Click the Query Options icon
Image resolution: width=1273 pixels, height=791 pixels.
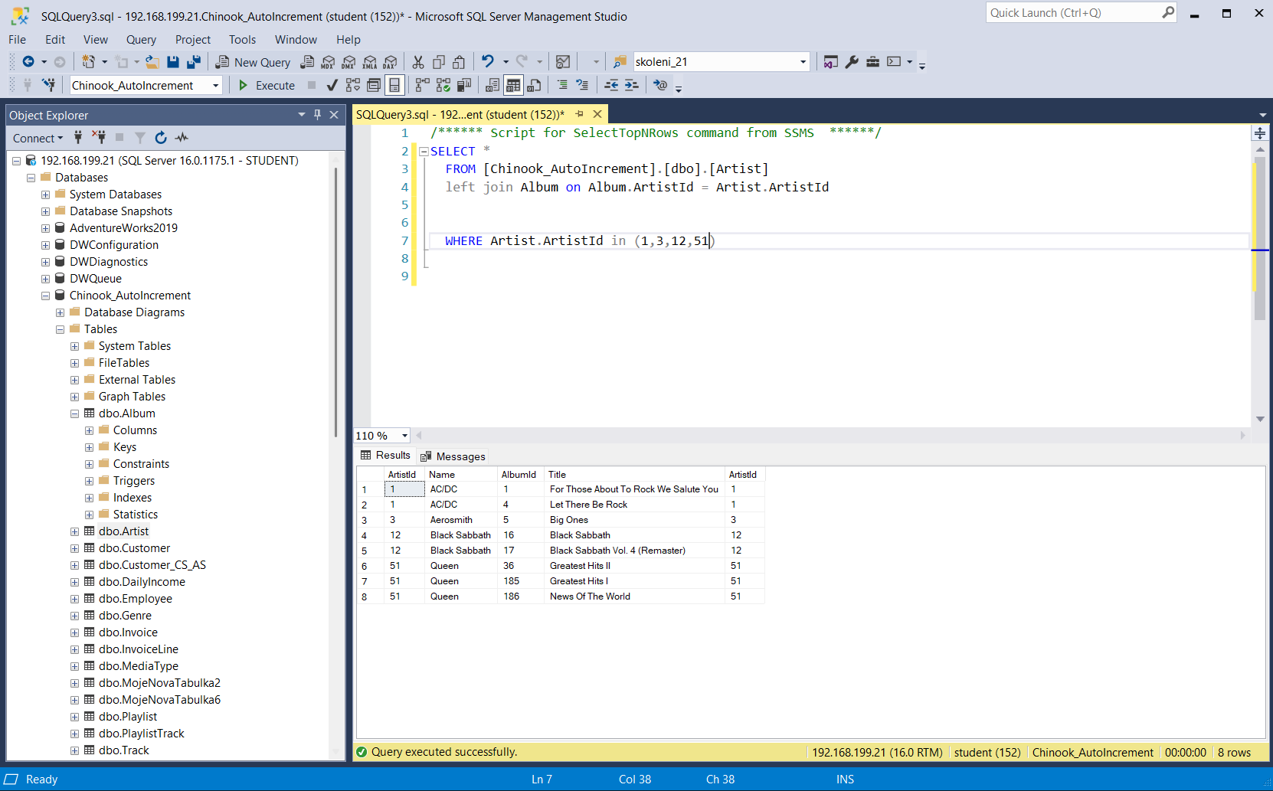(x=374, y=85)
